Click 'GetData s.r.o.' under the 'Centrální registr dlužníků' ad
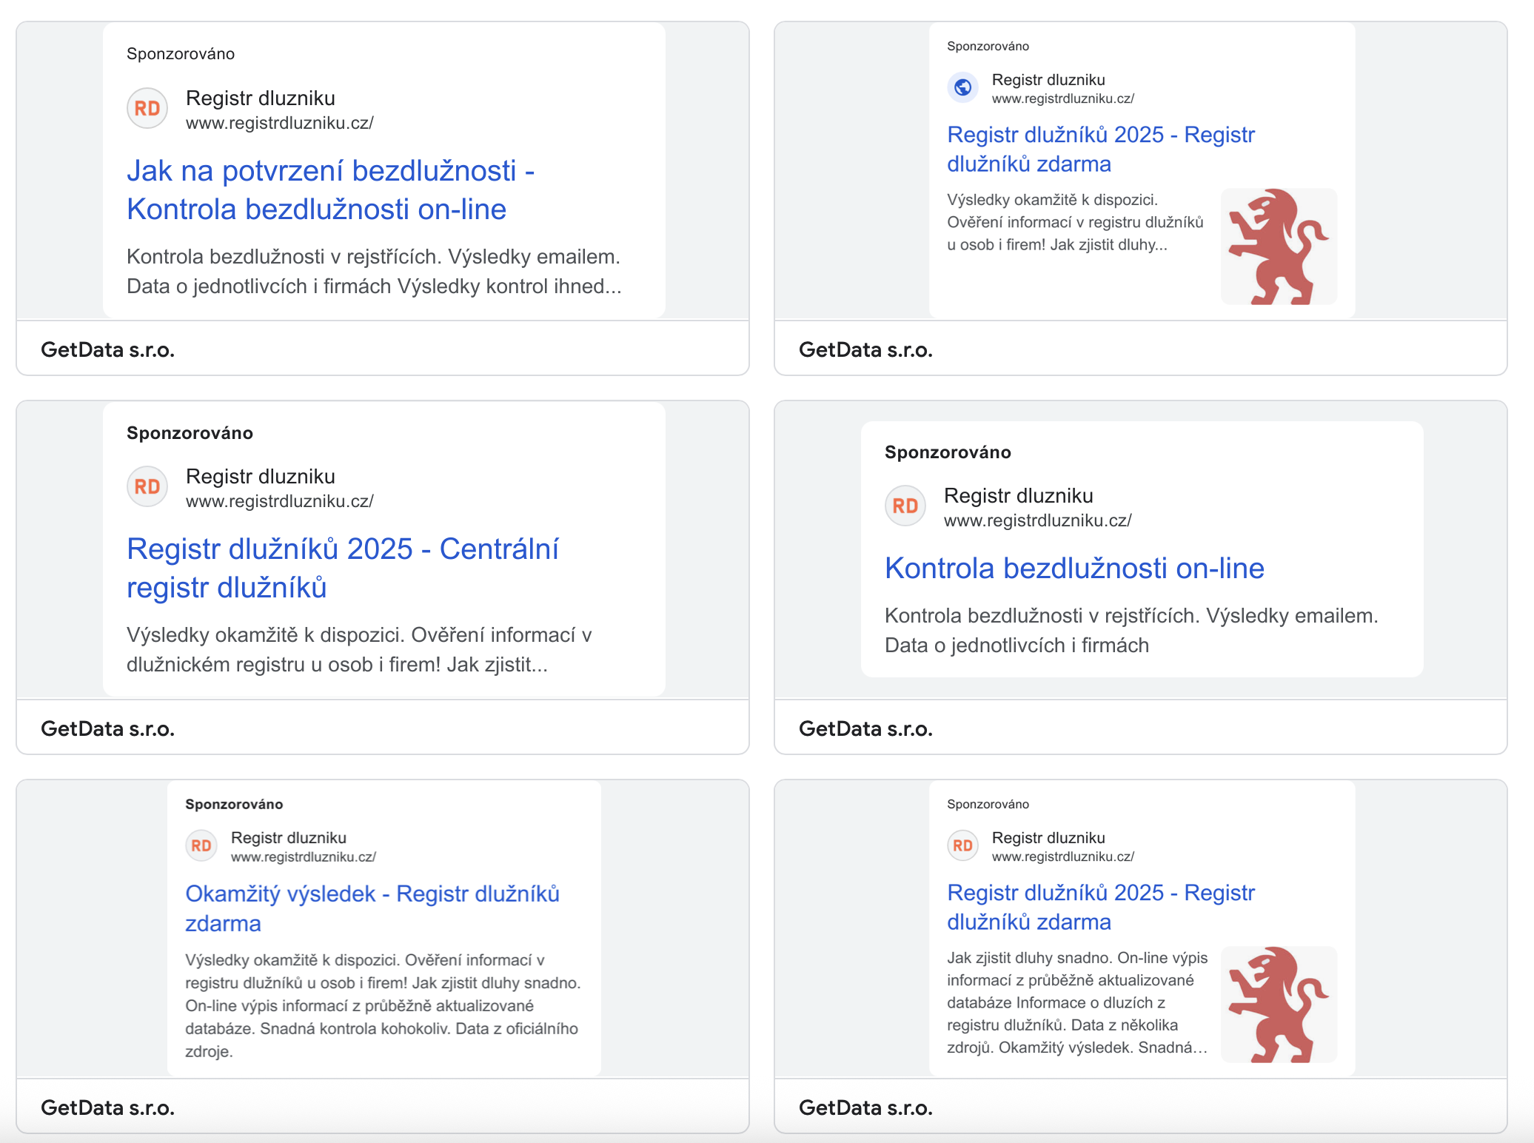This screenshot has height=1143, width=1534. 108,728
